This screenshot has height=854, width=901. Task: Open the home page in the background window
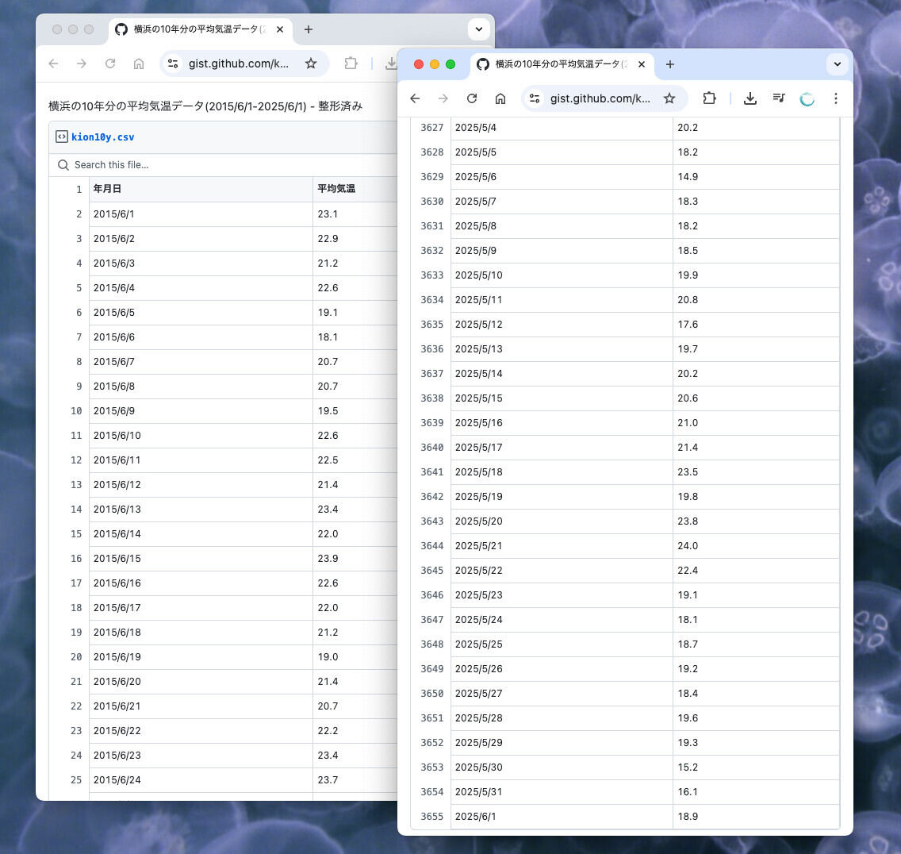point(139,63)
